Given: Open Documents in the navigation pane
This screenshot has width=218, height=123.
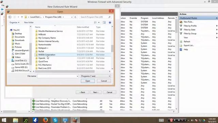Looking at the screenshot, I should (x=20, y=37).
